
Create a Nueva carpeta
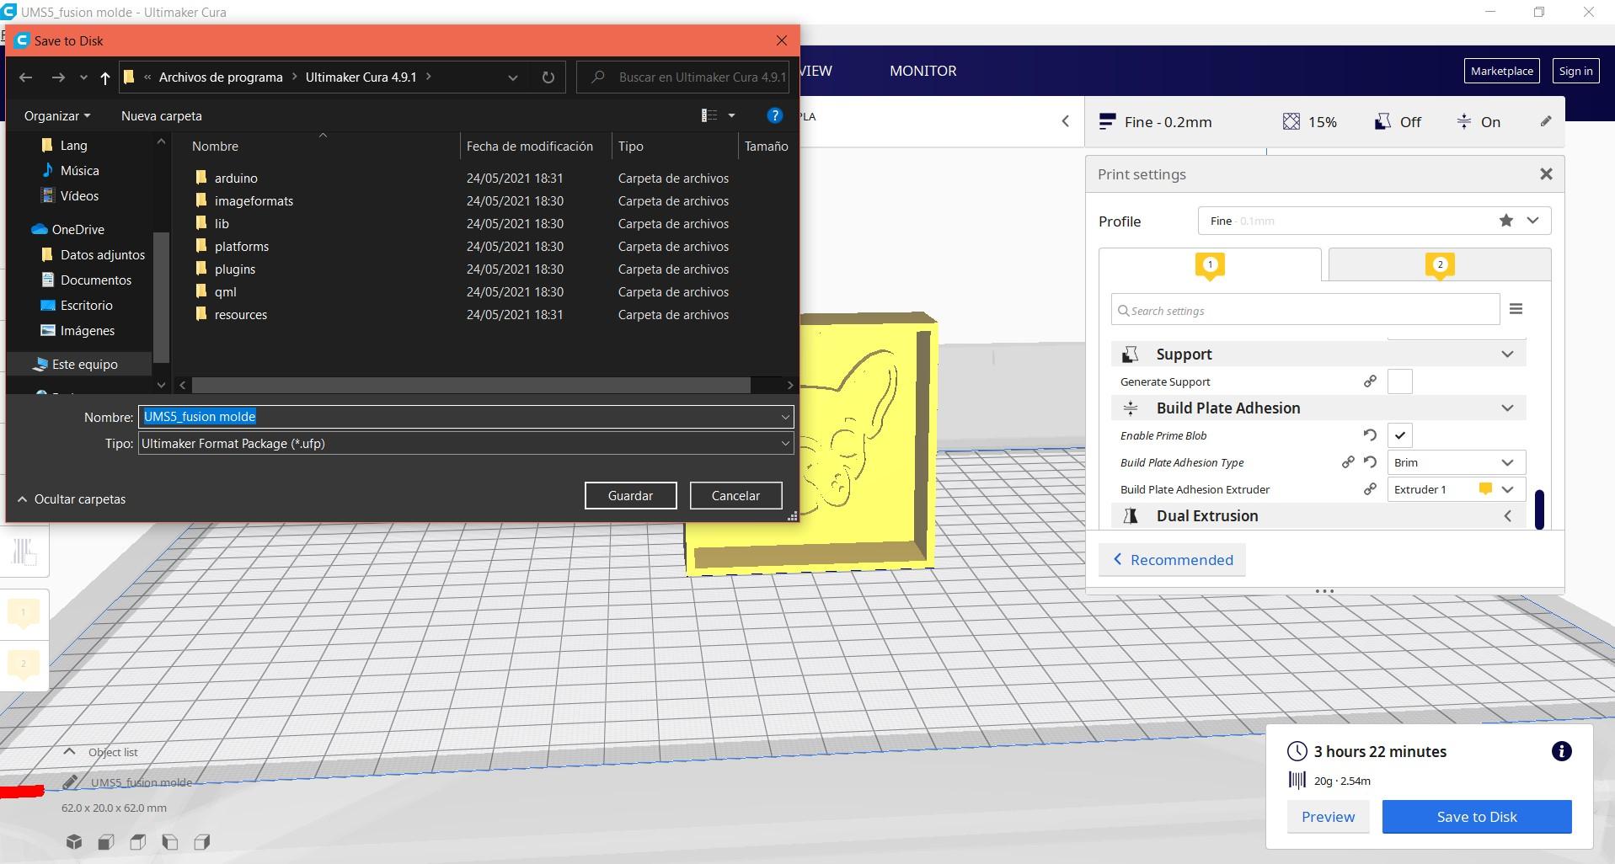point(162,115)
